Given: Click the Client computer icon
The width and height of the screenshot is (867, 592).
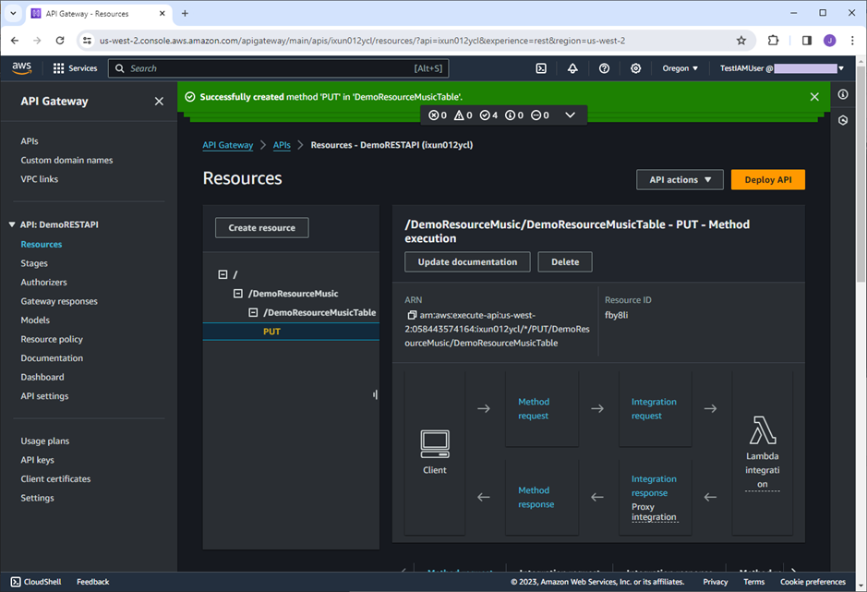Looking at the screenshot, I should tap(435, 443).
